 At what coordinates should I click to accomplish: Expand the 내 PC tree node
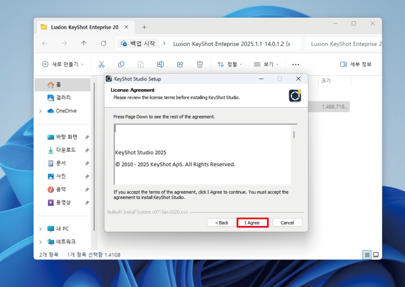40,229
